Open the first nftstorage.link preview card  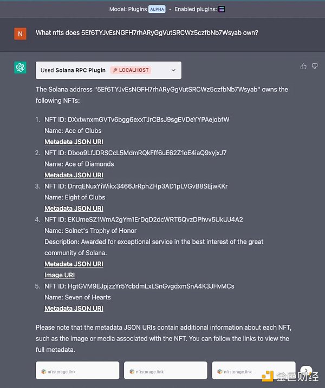[77, 371]
